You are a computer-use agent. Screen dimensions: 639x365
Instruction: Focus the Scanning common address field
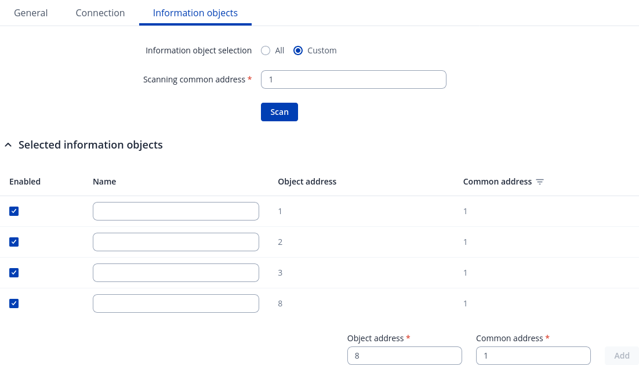[353, 79]
